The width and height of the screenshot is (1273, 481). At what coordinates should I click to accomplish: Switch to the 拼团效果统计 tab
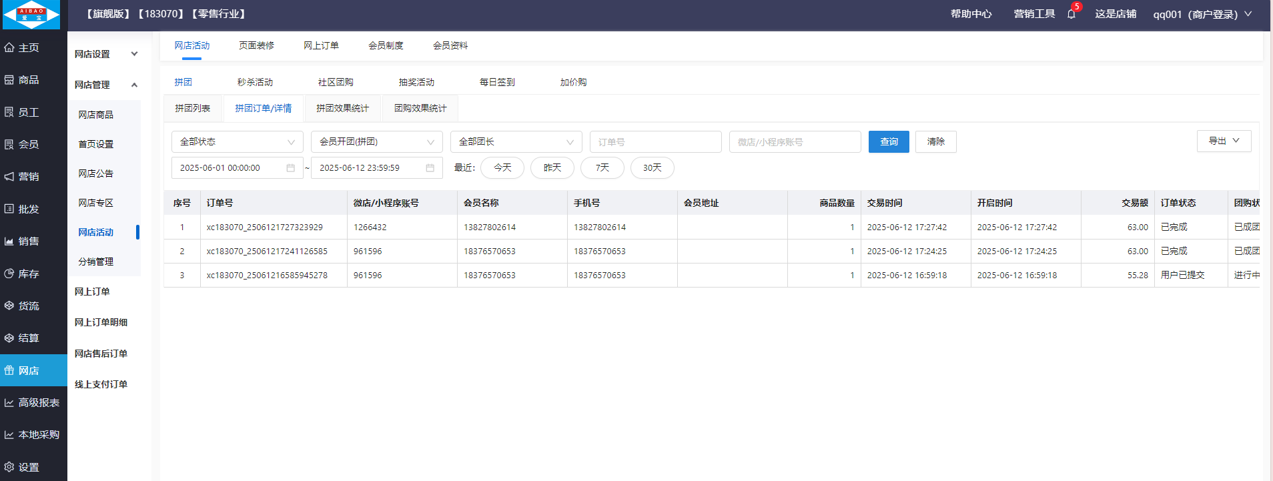(x=342, y=108)
